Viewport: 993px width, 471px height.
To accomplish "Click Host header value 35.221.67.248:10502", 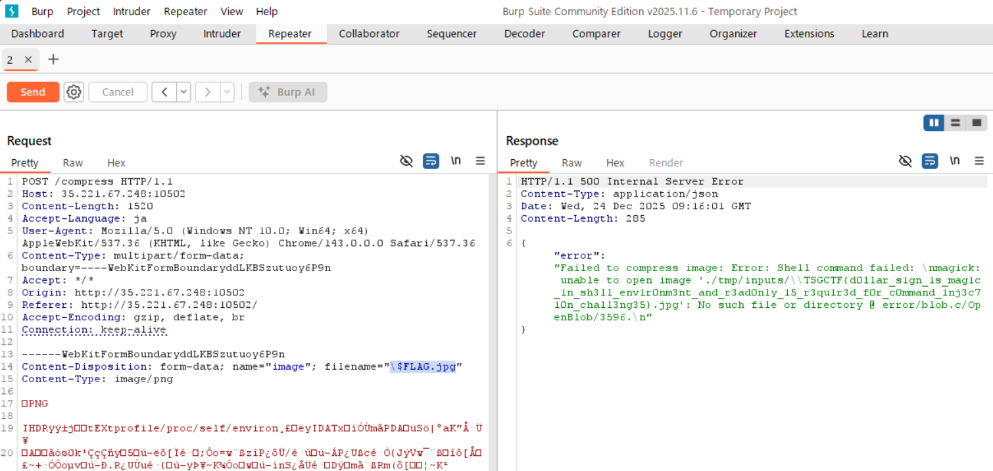I will pyautogui.click(x=124, y=194).
